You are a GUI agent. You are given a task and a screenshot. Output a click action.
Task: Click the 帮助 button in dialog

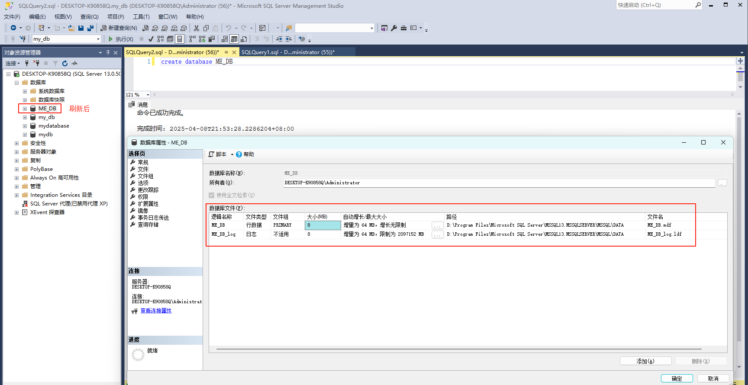tap(245, 154)
